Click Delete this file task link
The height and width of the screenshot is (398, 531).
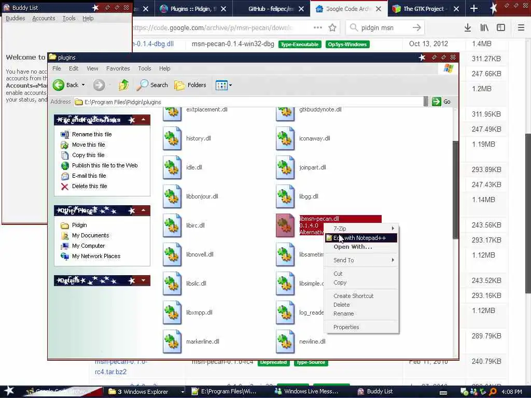click(89, 186)
